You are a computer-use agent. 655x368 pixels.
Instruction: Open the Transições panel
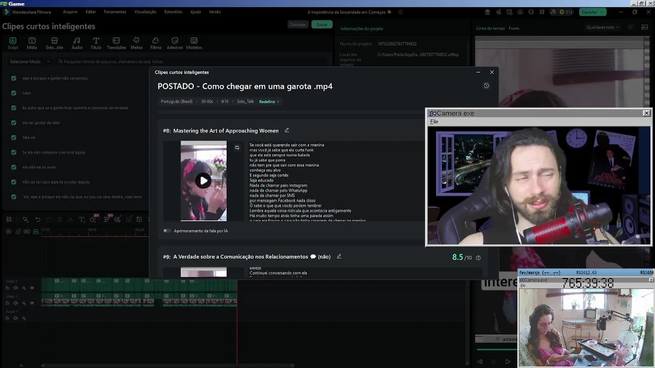[116, 43]
